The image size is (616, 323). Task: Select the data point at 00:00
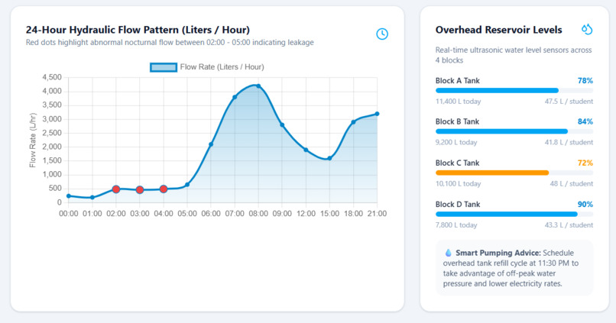[69, 195]
